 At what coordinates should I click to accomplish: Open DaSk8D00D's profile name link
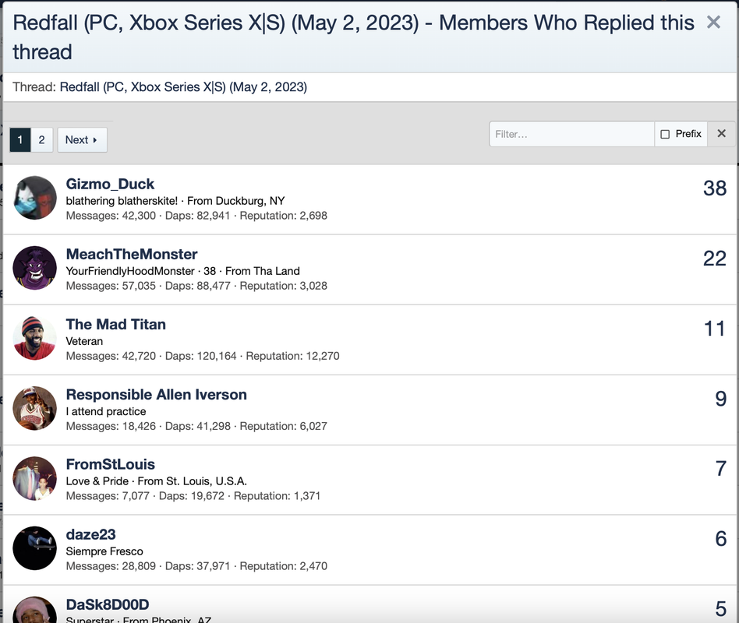pos(108,605)
